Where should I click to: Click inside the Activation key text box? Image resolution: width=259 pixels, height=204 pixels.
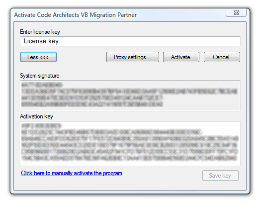(x=130, y=143)
